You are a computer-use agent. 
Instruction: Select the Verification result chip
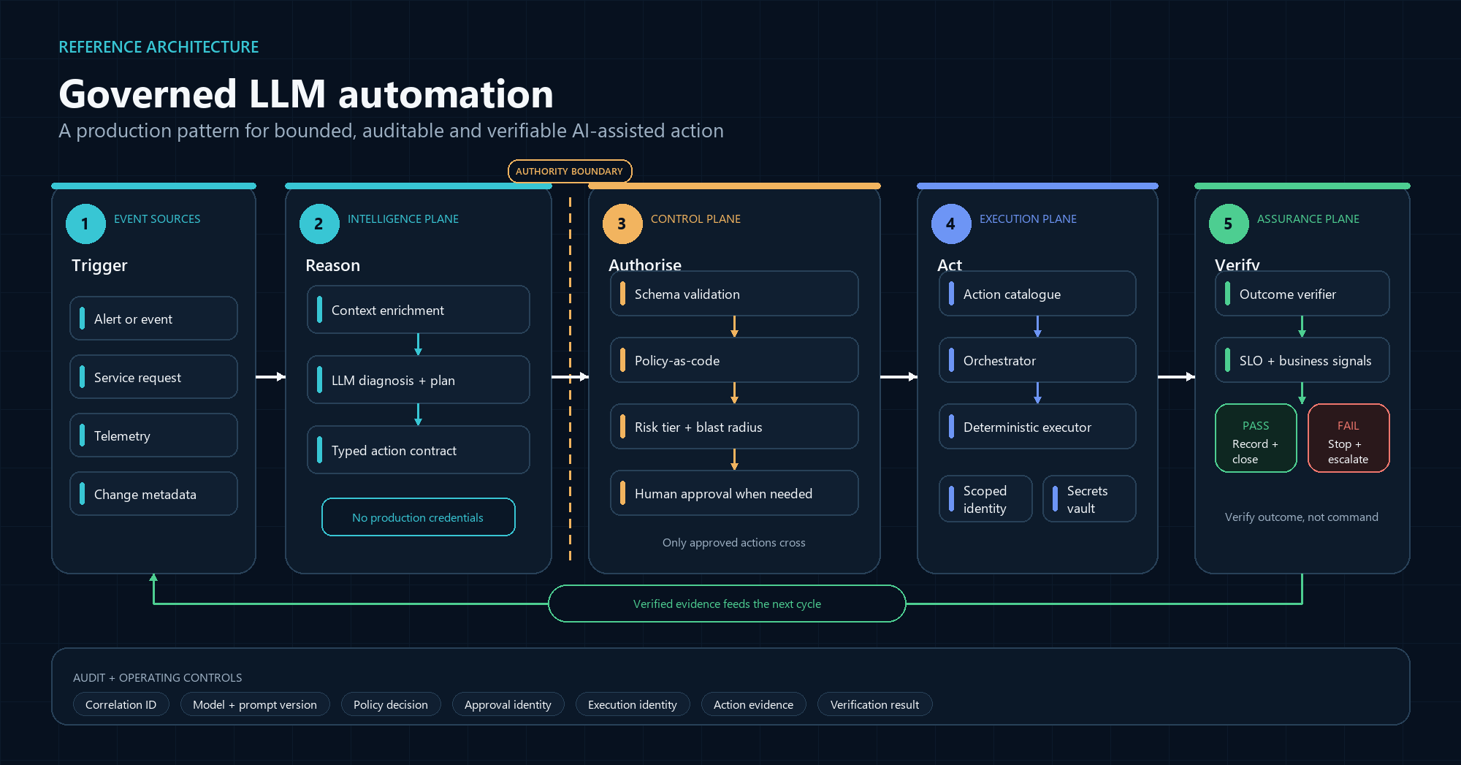click(x=874, y=704)
